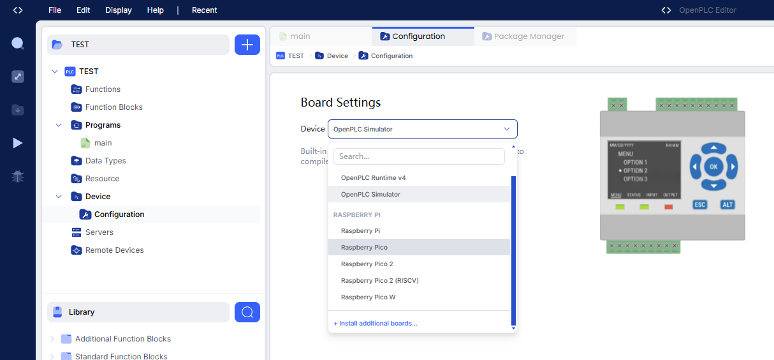Select Raspberry Pico 2 board option
774x360 pixels.
tap(419, 264)
